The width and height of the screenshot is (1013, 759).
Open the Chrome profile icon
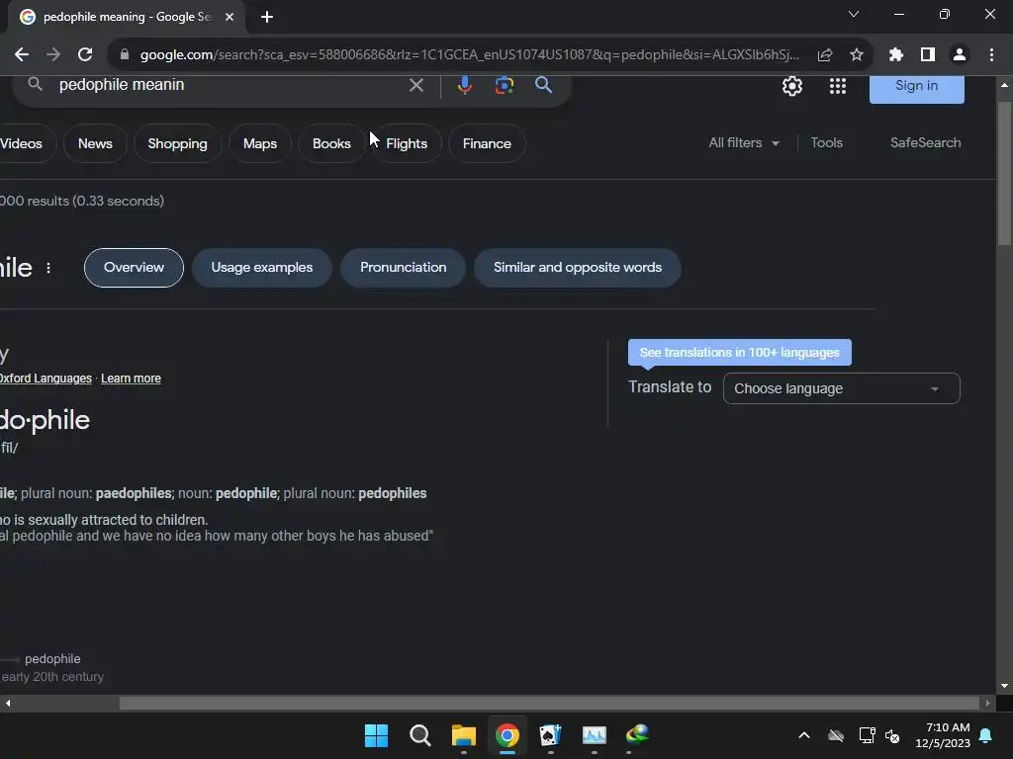pos(960,55)
